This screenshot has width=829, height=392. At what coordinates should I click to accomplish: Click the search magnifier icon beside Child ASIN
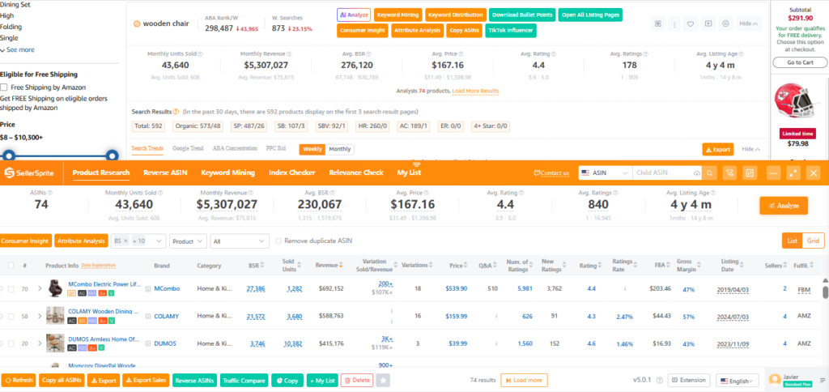[709, 173]
